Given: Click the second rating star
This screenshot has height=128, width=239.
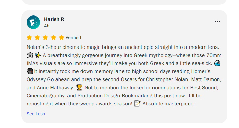Looking at the screenshot, I should pyautogui.click(x=37, y=37).
